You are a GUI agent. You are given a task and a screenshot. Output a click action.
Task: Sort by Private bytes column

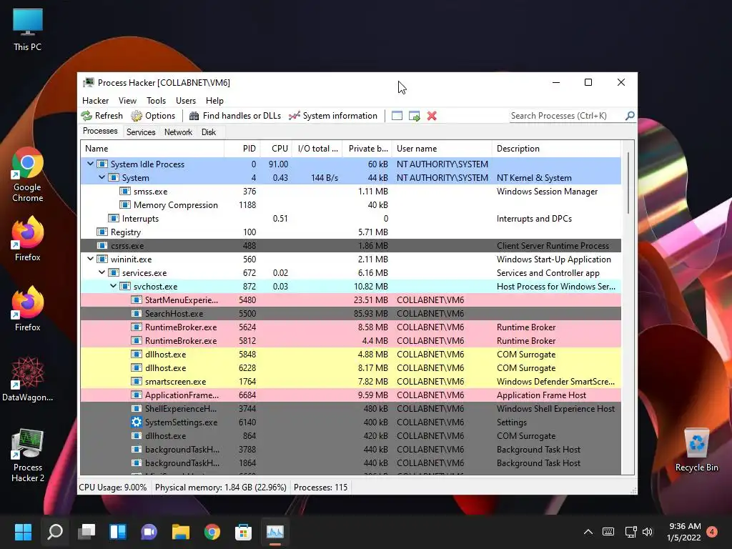(367, 149)
